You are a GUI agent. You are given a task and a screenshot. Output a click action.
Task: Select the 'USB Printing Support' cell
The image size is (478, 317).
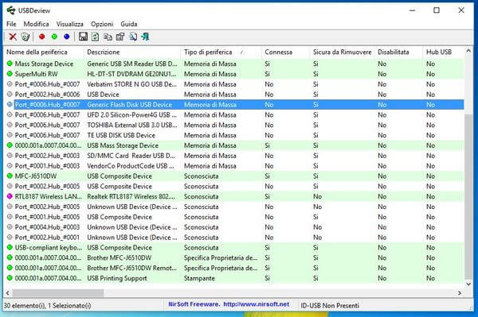[x=117, y=278]
